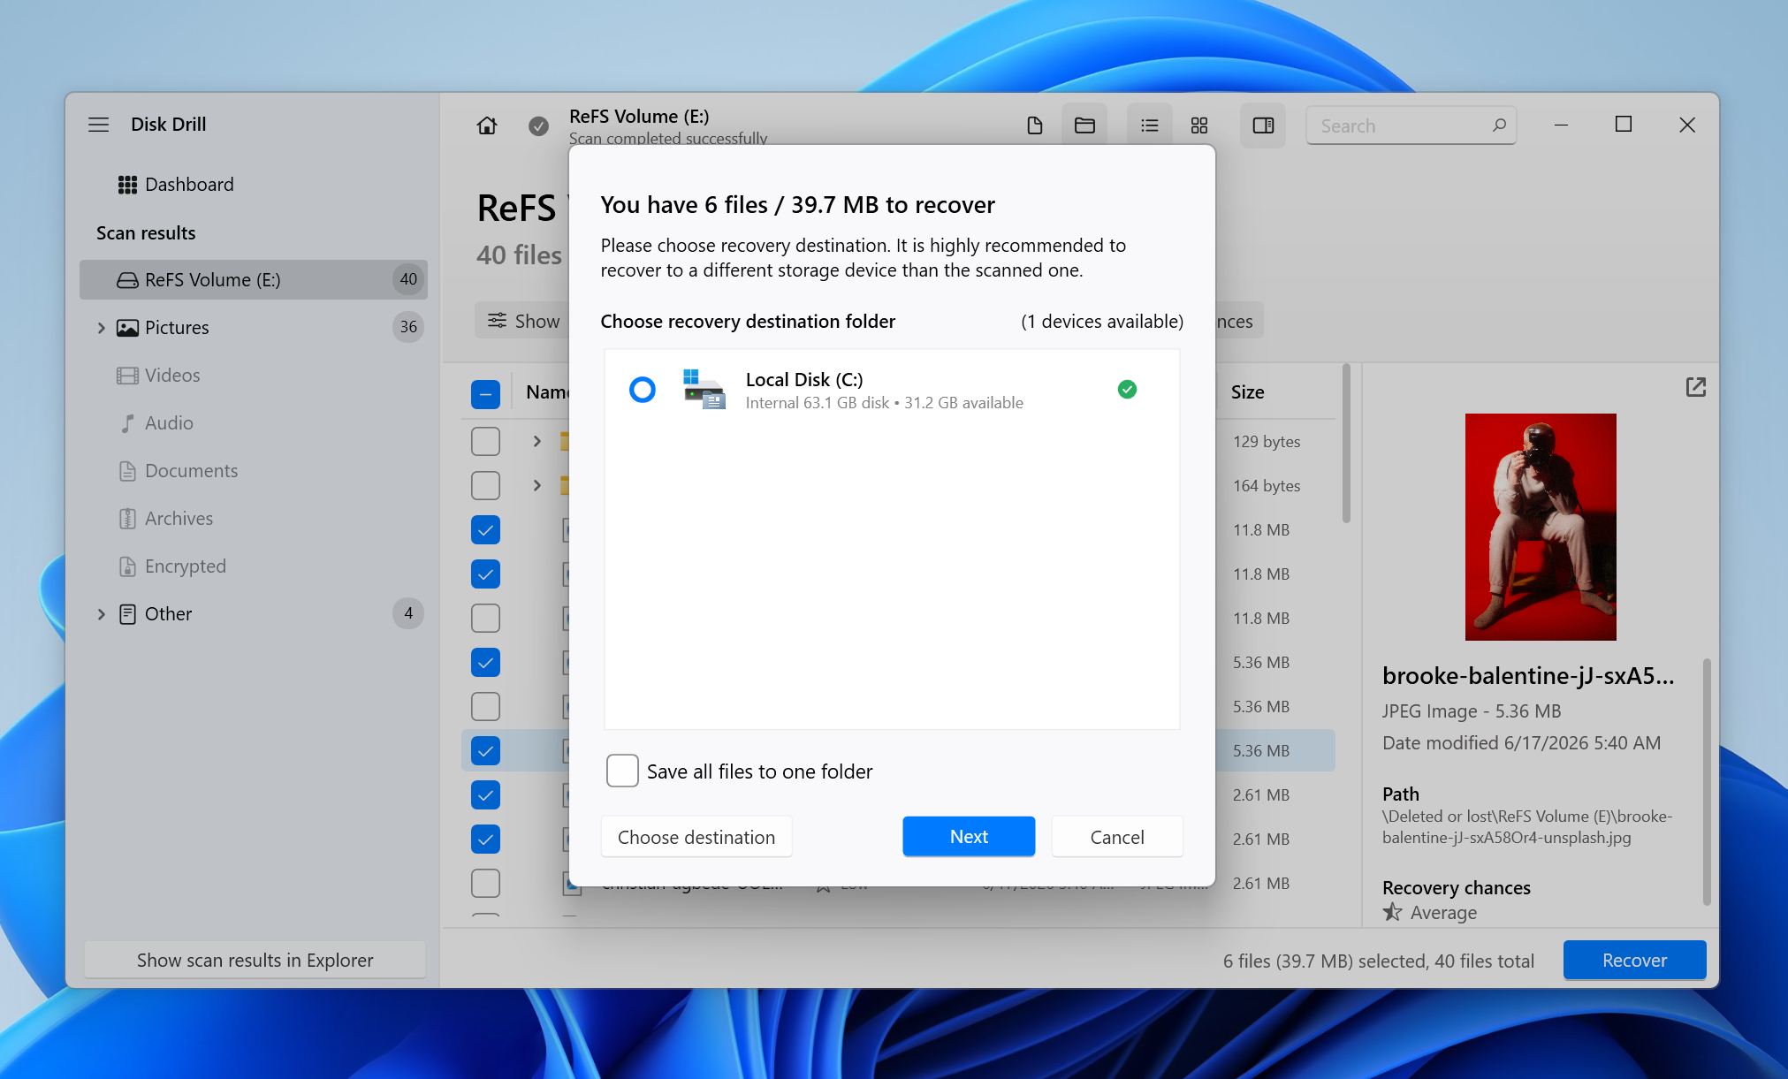Uncheck the highlighted 5.36 MB row checkbox
The image size is (1788, 1079).
pos(485,750)
